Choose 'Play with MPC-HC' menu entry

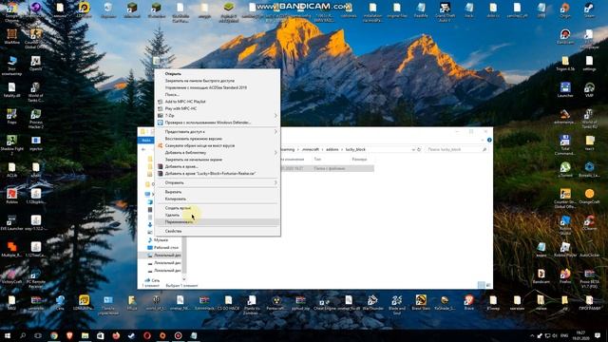(x=218, y=108)
